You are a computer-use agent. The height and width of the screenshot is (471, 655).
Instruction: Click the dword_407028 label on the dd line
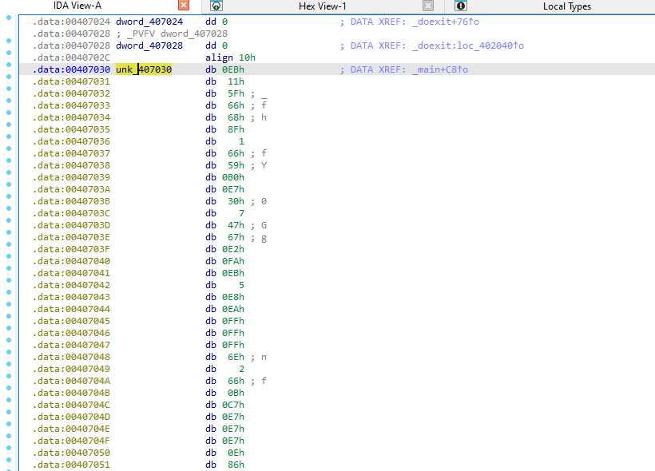tap(149, 46)
